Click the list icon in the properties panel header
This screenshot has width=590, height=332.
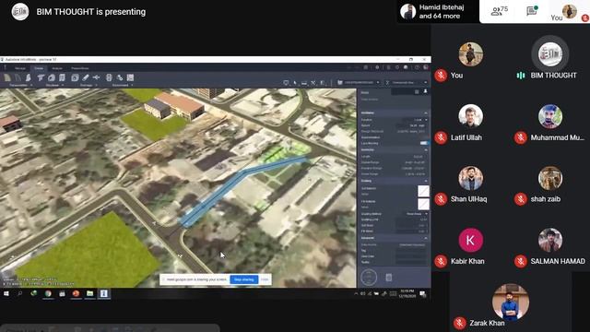click(x=417, y=92)
